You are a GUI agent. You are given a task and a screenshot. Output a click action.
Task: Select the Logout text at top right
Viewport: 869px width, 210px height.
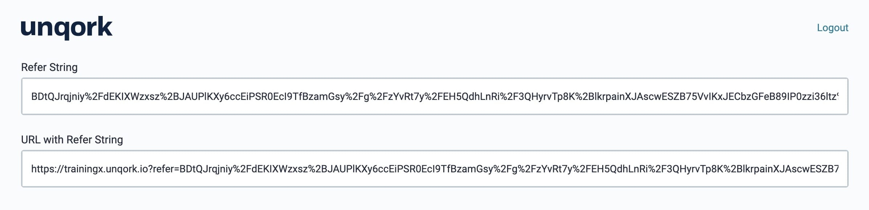[x=832, y=28]
